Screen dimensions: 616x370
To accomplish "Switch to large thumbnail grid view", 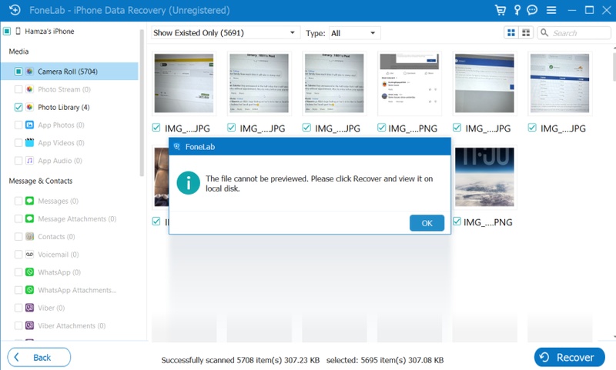I will [x=511, y=33].
